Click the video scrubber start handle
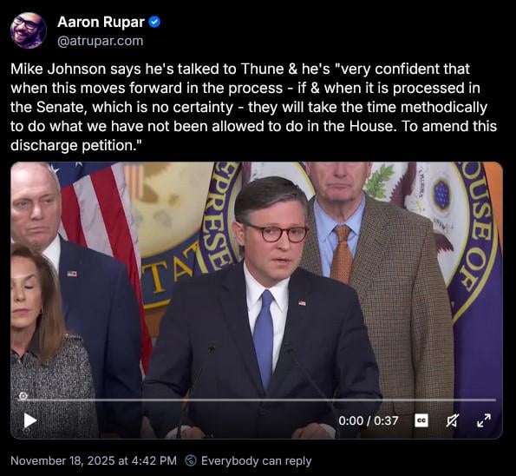 tap(23, 396)
